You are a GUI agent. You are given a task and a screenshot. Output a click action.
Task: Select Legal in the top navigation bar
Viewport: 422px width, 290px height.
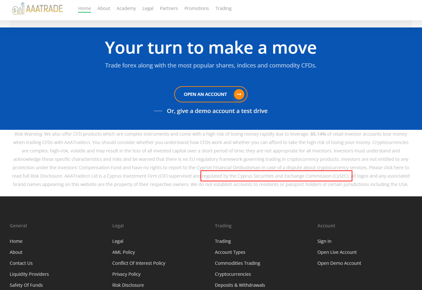pos(148,8)
